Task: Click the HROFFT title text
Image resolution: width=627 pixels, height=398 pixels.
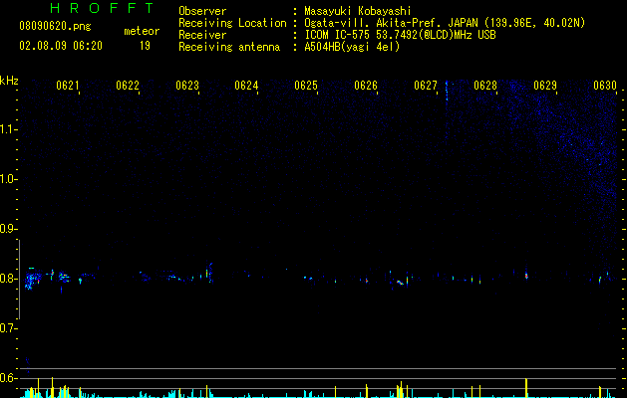Action: coord(103,8)
